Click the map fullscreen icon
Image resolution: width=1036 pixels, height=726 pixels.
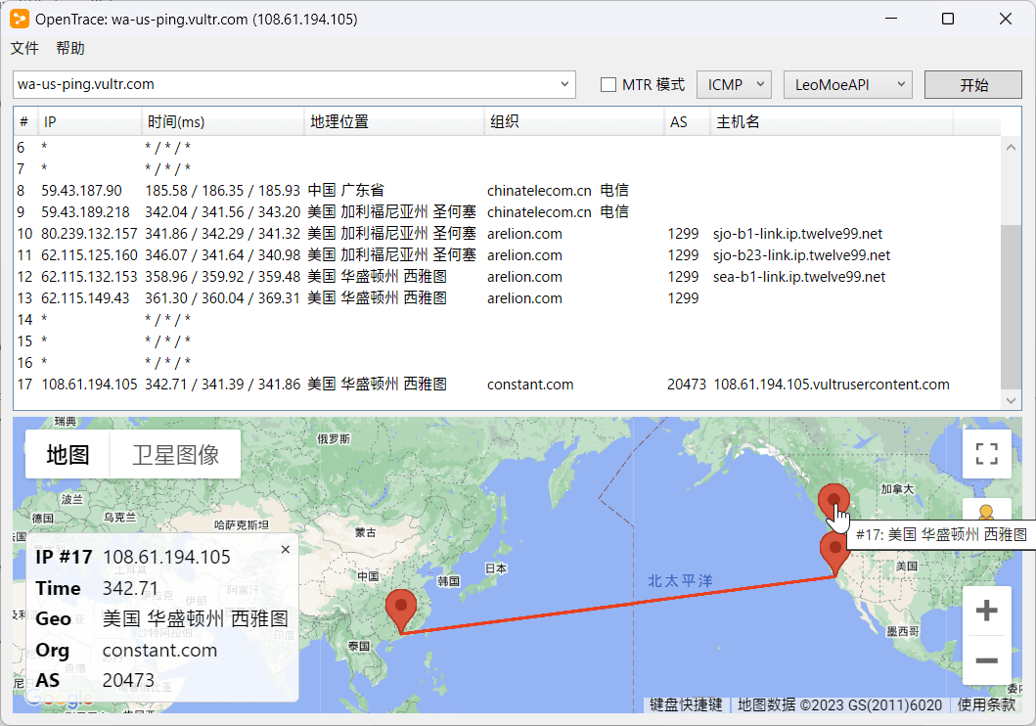[x=986, y=453]
